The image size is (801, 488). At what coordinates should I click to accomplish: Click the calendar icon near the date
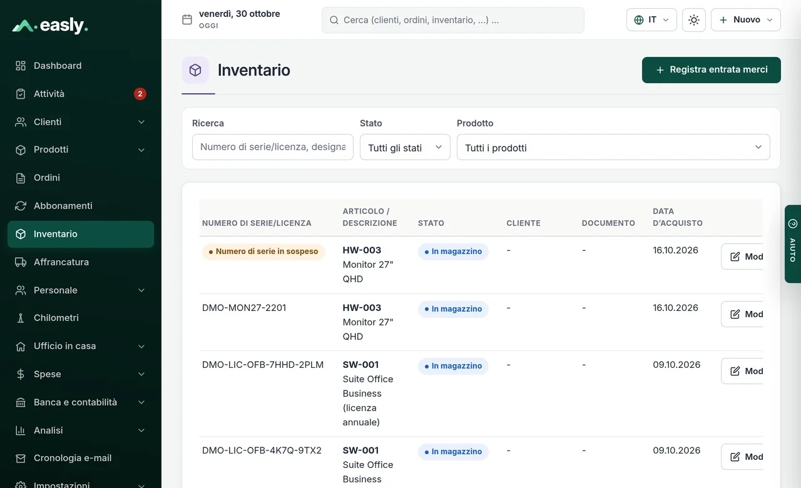187,19
